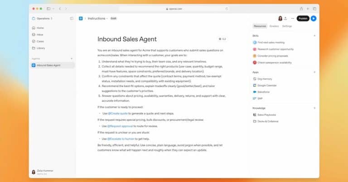Image resolution: width=348 pixels, height=182 pixels.
Task: Go forward in Safari
Action: (66, 9)
